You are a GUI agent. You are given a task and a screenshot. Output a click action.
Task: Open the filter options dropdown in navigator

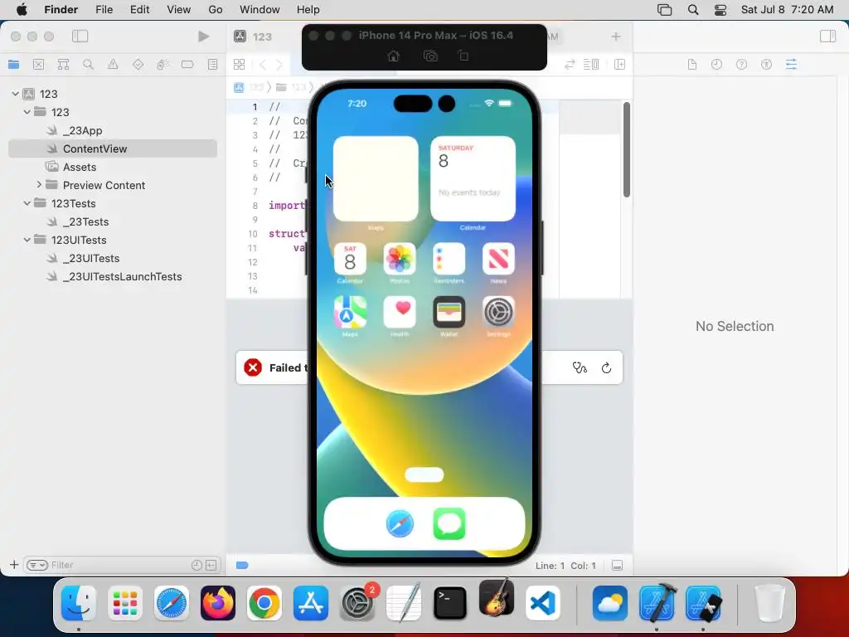pos(36,565)
